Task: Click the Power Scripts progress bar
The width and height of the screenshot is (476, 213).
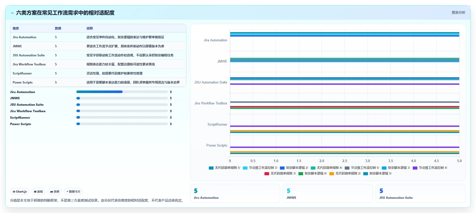Action: [x=122, y=124]
